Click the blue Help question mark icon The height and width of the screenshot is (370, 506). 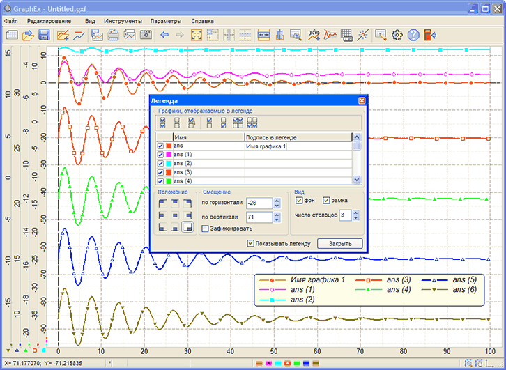pos(414,35)
